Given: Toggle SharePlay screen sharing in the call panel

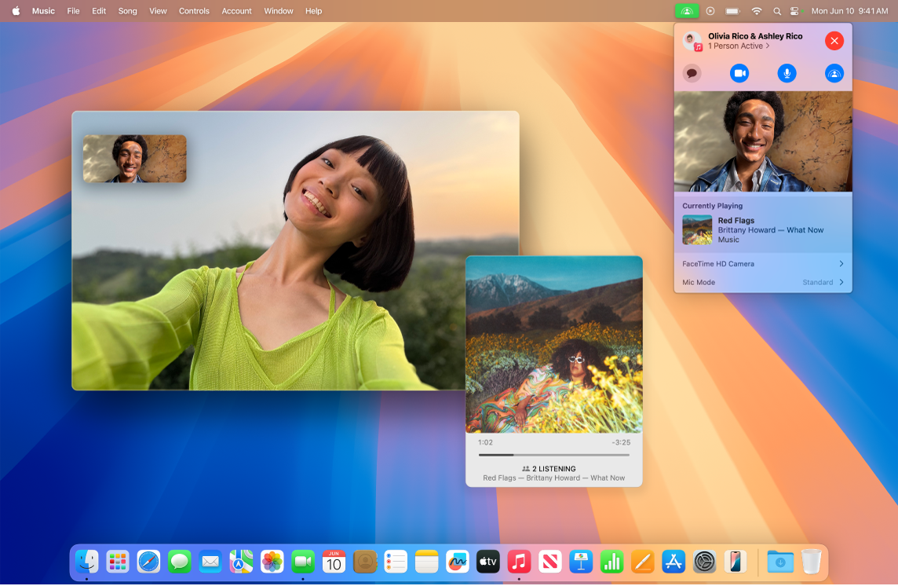Looking at the screenshot, I should click(834, 73).
